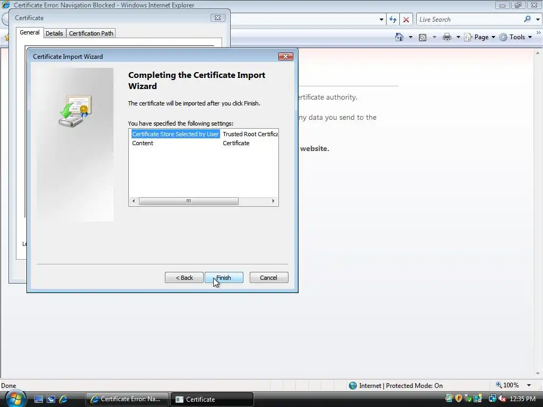Screen dimensions: 543x407
Task: Open the Tools menu
Action: [x=515, y=37]
